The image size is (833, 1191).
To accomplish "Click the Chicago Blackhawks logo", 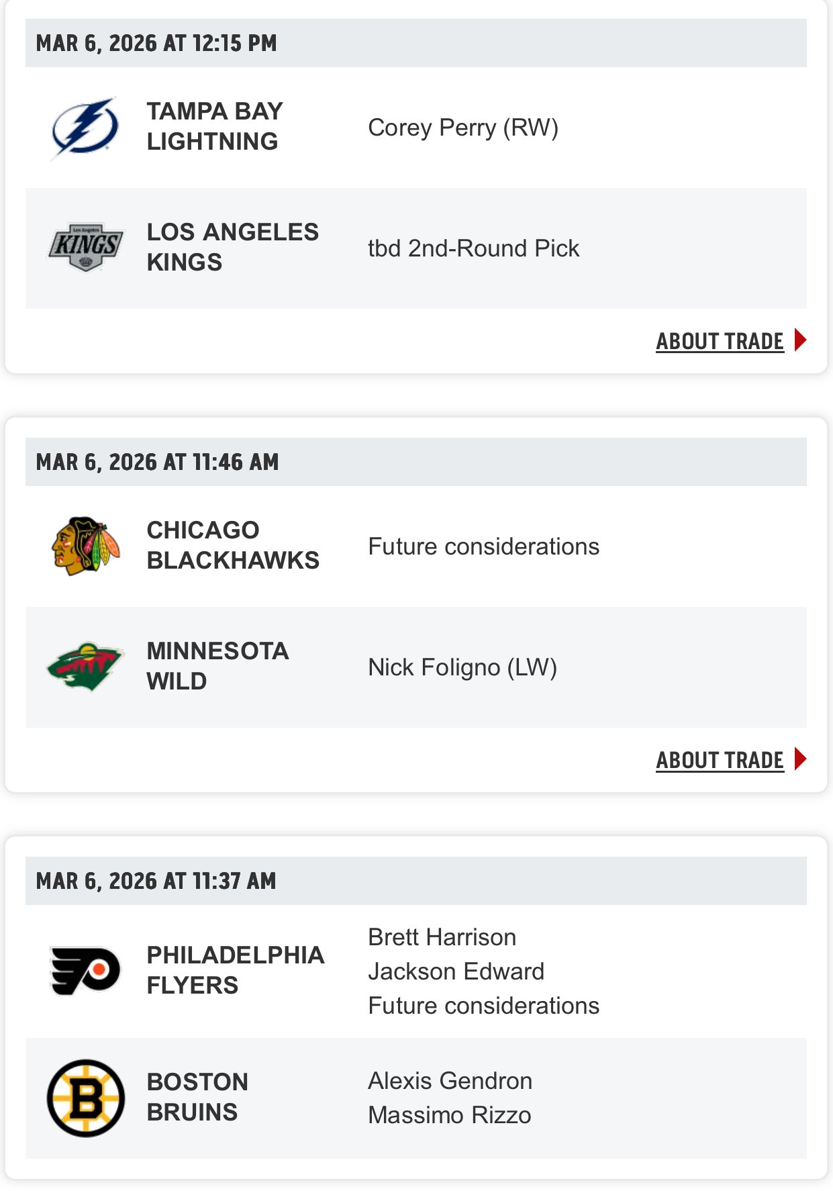I will (85, 546).
